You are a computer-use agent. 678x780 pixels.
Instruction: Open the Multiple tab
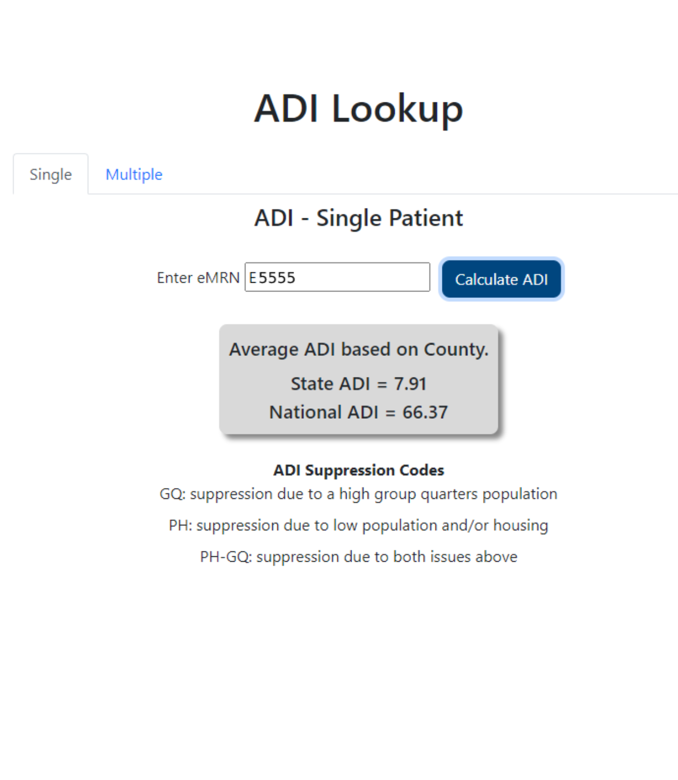134,174
